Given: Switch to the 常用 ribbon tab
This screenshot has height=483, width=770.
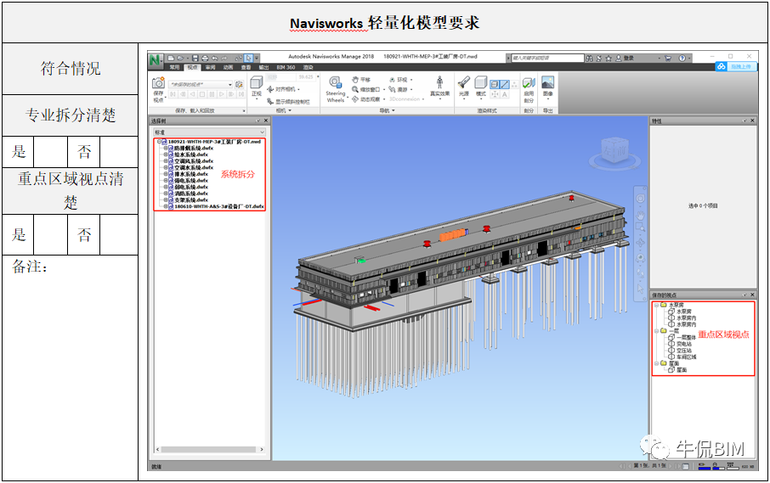Looking at the screenshot, I should (174, 67).
